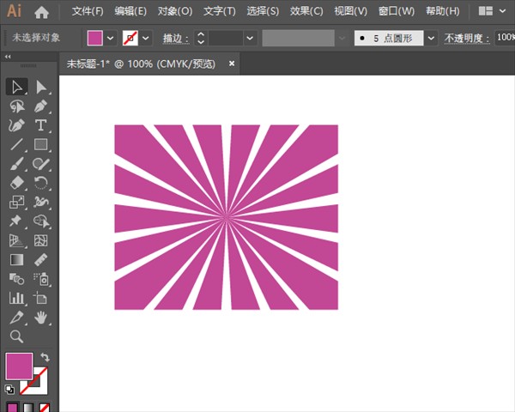This screenshot has height=412, width=515.
Task: Expand the 5 点圆形 brush dropdown
Action: (430, 39)
